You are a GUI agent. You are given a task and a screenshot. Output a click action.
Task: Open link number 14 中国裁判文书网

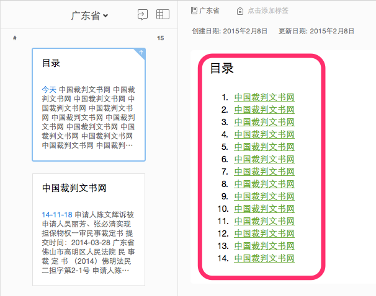(264, 259)
